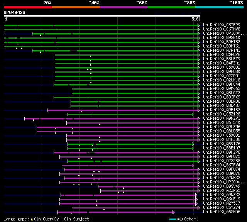
Task: Select the UniRef100_B8B1A7 label
Action: tap(222, 148)
